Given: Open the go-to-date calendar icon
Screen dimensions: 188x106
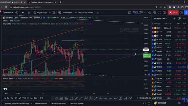Looking at the screenshot, I should coord(41,98).
